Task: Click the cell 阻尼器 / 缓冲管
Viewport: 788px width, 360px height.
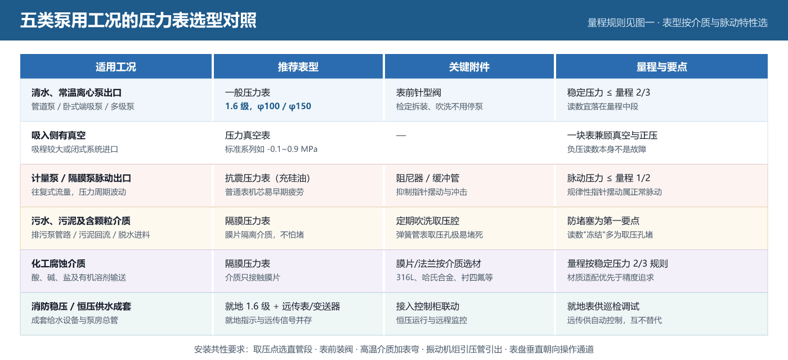Action: coord(428,178)
